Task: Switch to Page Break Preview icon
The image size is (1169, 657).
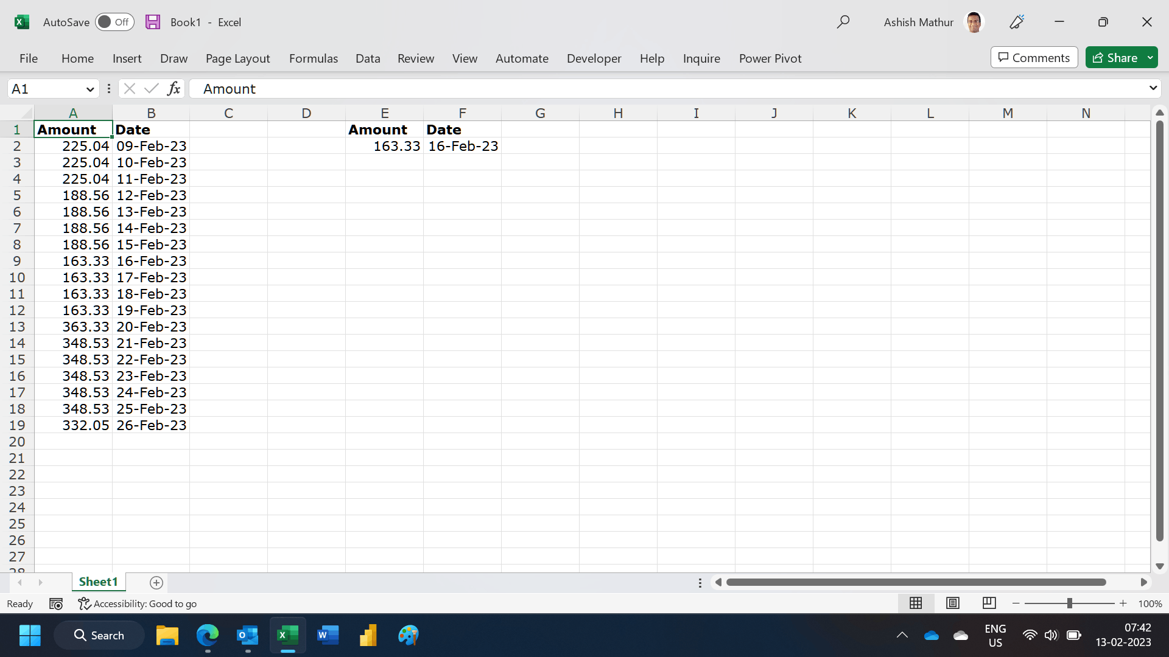Action: point(989,603)
